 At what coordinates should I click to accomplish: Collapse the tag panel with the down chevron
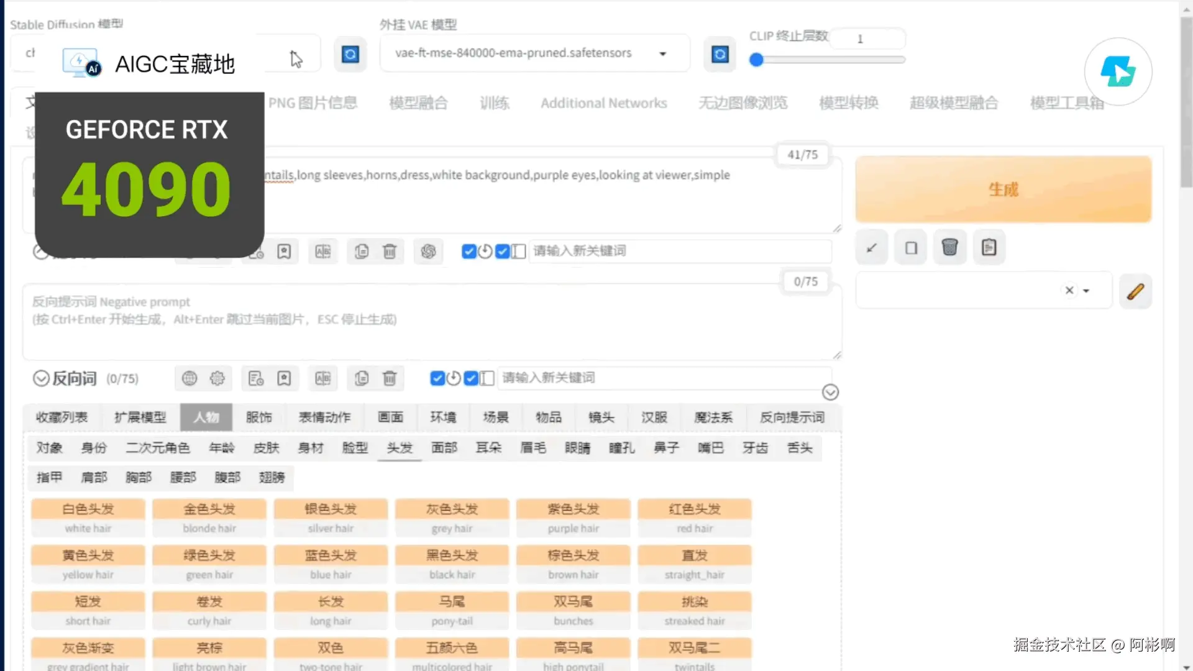[x=831, y=392]
